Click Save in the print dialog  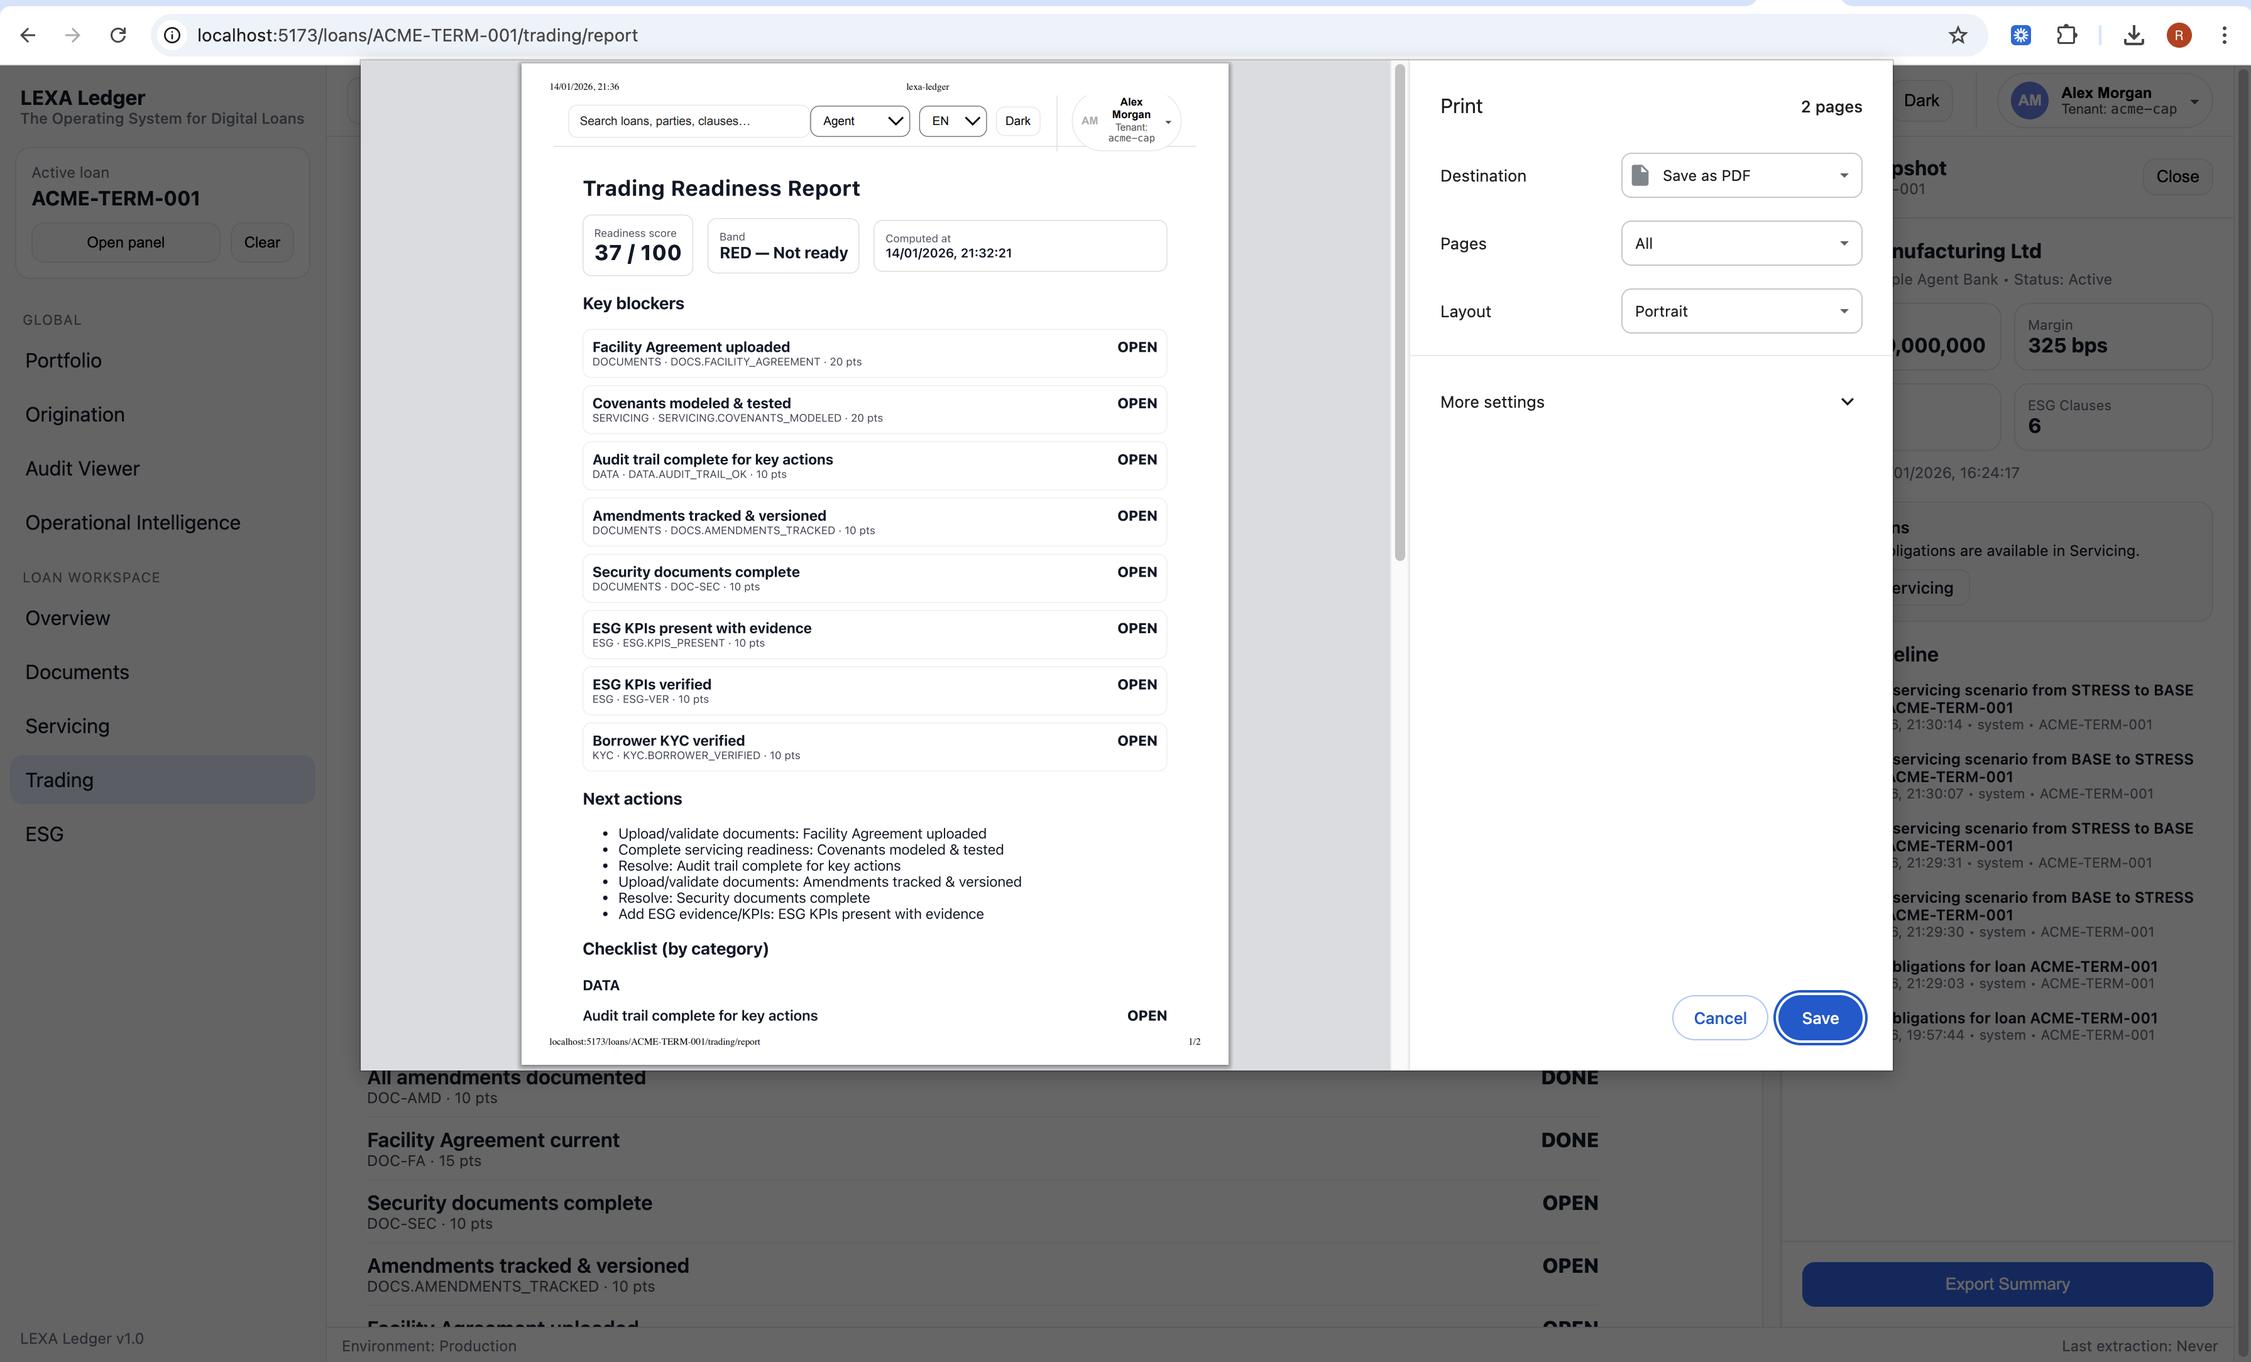1819,1016
